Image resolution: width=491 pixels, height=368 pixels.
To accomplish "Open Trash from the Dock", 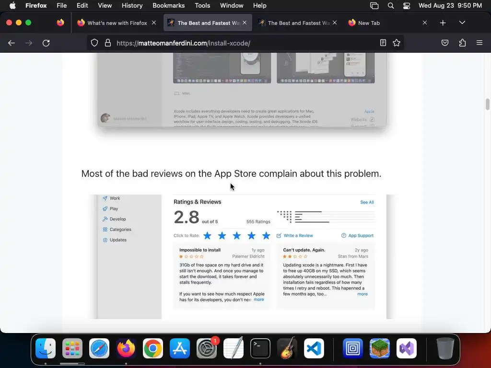I will 445,348.
